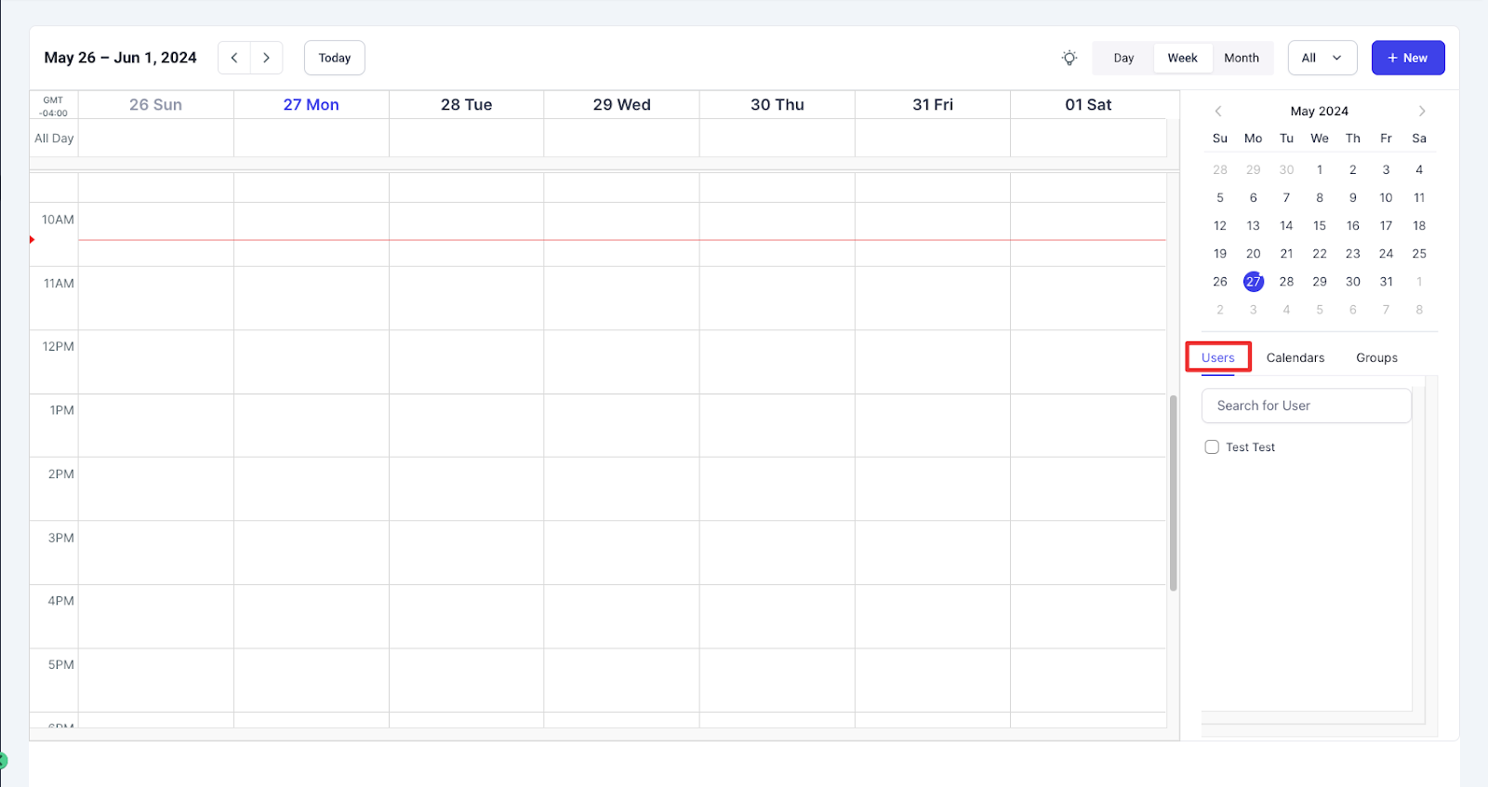Create a New appointment
This screenshot has height=787, width=1488.
tap(1408, 58)
